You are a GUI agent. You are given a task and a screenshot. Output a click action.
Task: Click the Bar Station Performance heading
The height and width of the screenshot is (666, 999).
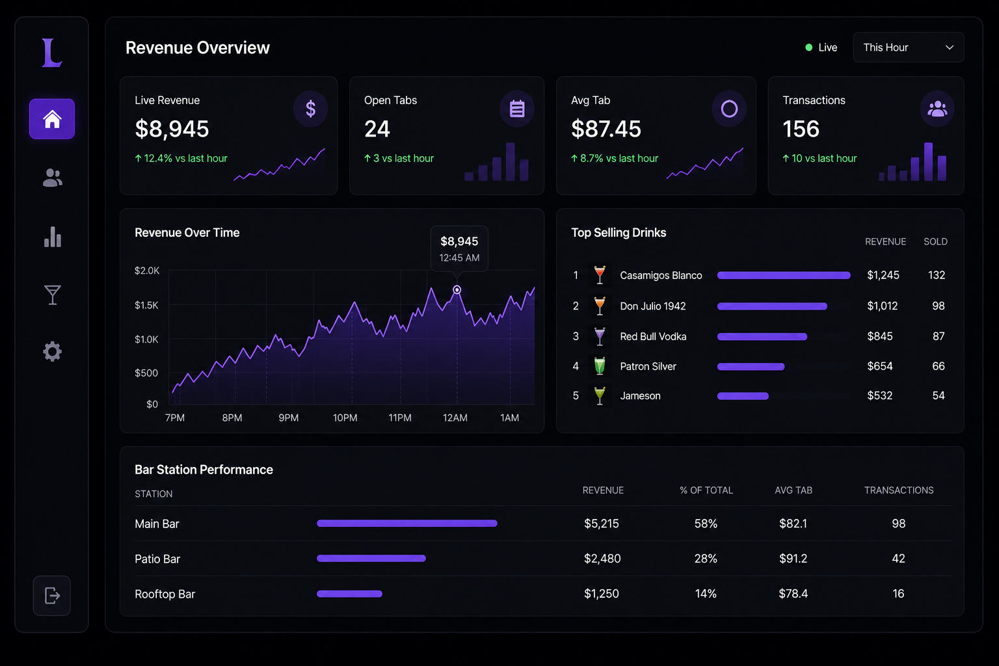(x=204, y=470)
